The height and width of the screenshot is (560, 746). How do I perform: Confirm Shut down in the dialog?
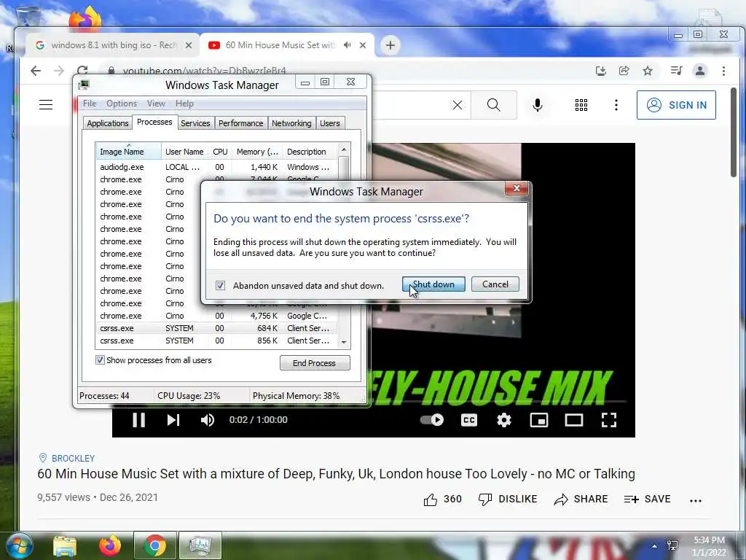pyautogui.click(x=433, y=284)
